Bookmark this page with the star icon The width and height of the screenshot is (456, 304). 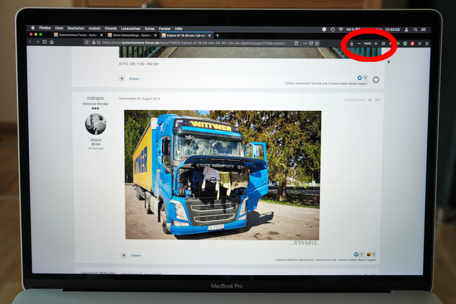(317, 42)
